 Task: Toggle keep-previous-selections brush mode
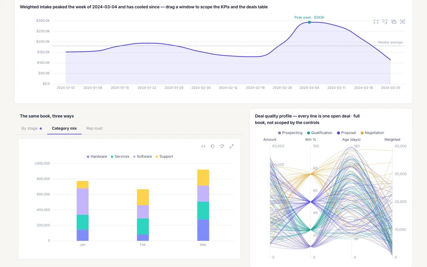click(394, 22)
